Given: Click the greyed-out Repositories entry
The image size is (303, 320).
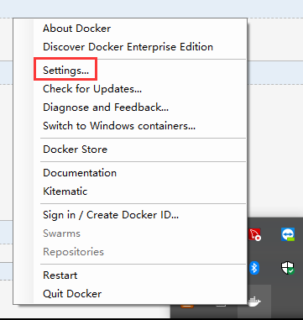Looking at the screenshot, I should pos(73,252).
